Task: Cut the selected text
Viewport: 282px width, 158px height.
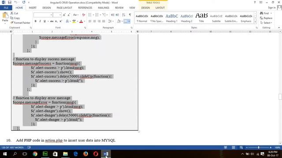Action: [x=14, y=13]
